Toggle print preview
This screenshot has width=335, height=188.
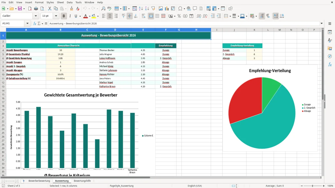click(x=42, y=9)
